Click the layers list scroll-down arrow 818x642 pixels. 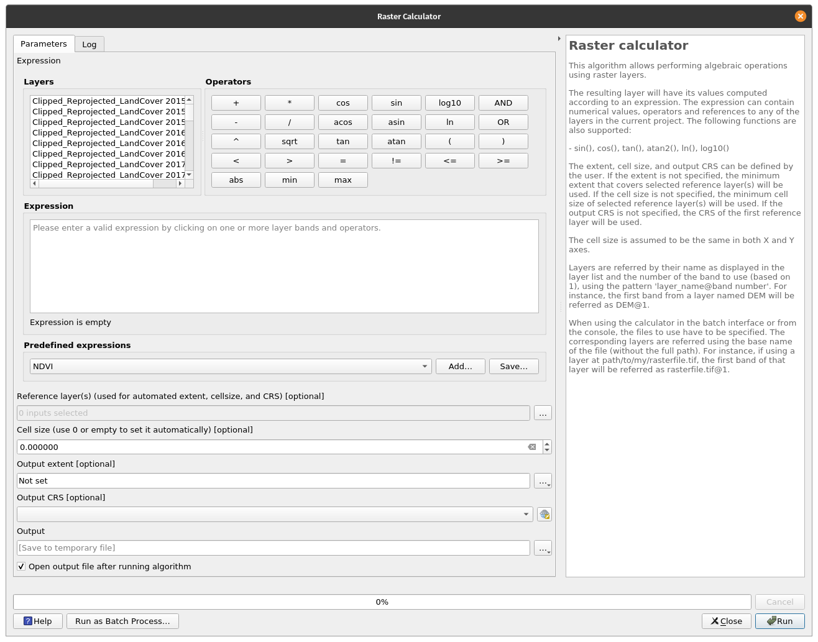pos(190,175)
